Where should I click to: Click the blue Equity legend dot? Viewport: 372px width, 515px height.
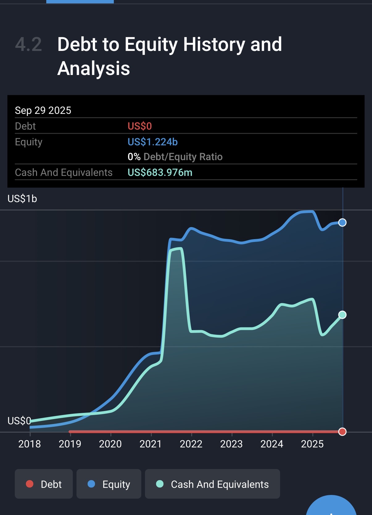(91, 484)
